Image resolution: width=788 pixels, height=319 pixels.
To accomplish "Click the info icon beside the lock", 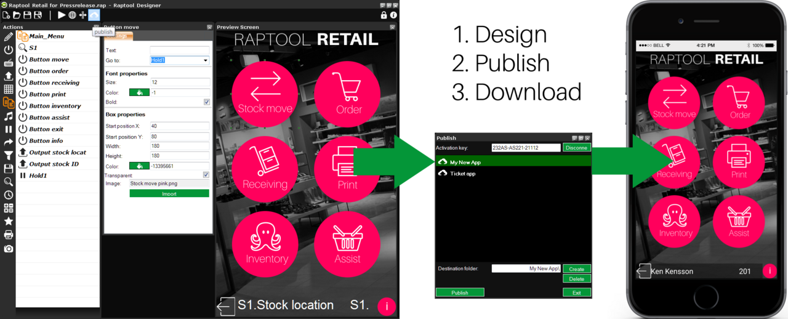I will point(393,15).
